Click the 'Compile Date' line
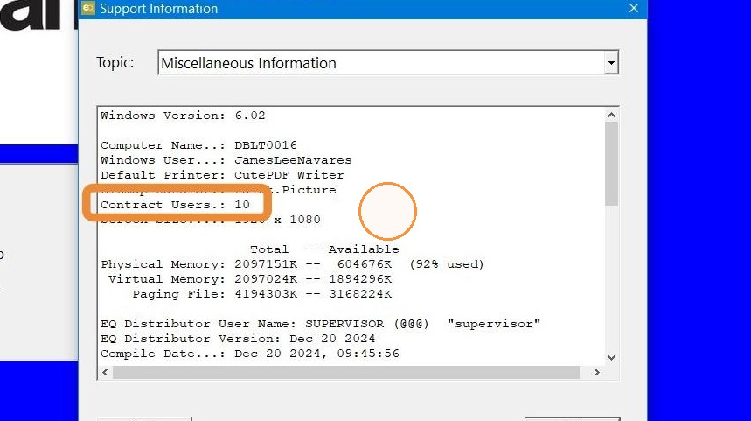The width and height of the screenshot is (751, 421). click(249, 354)
